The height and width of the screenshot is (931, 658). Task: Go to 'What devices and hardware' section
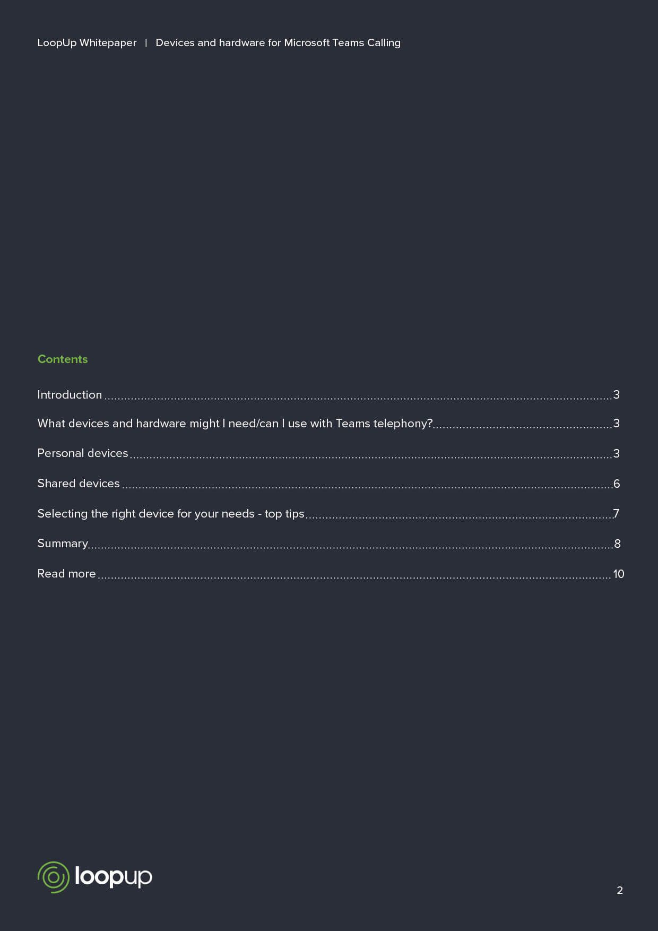click(235, 424)
